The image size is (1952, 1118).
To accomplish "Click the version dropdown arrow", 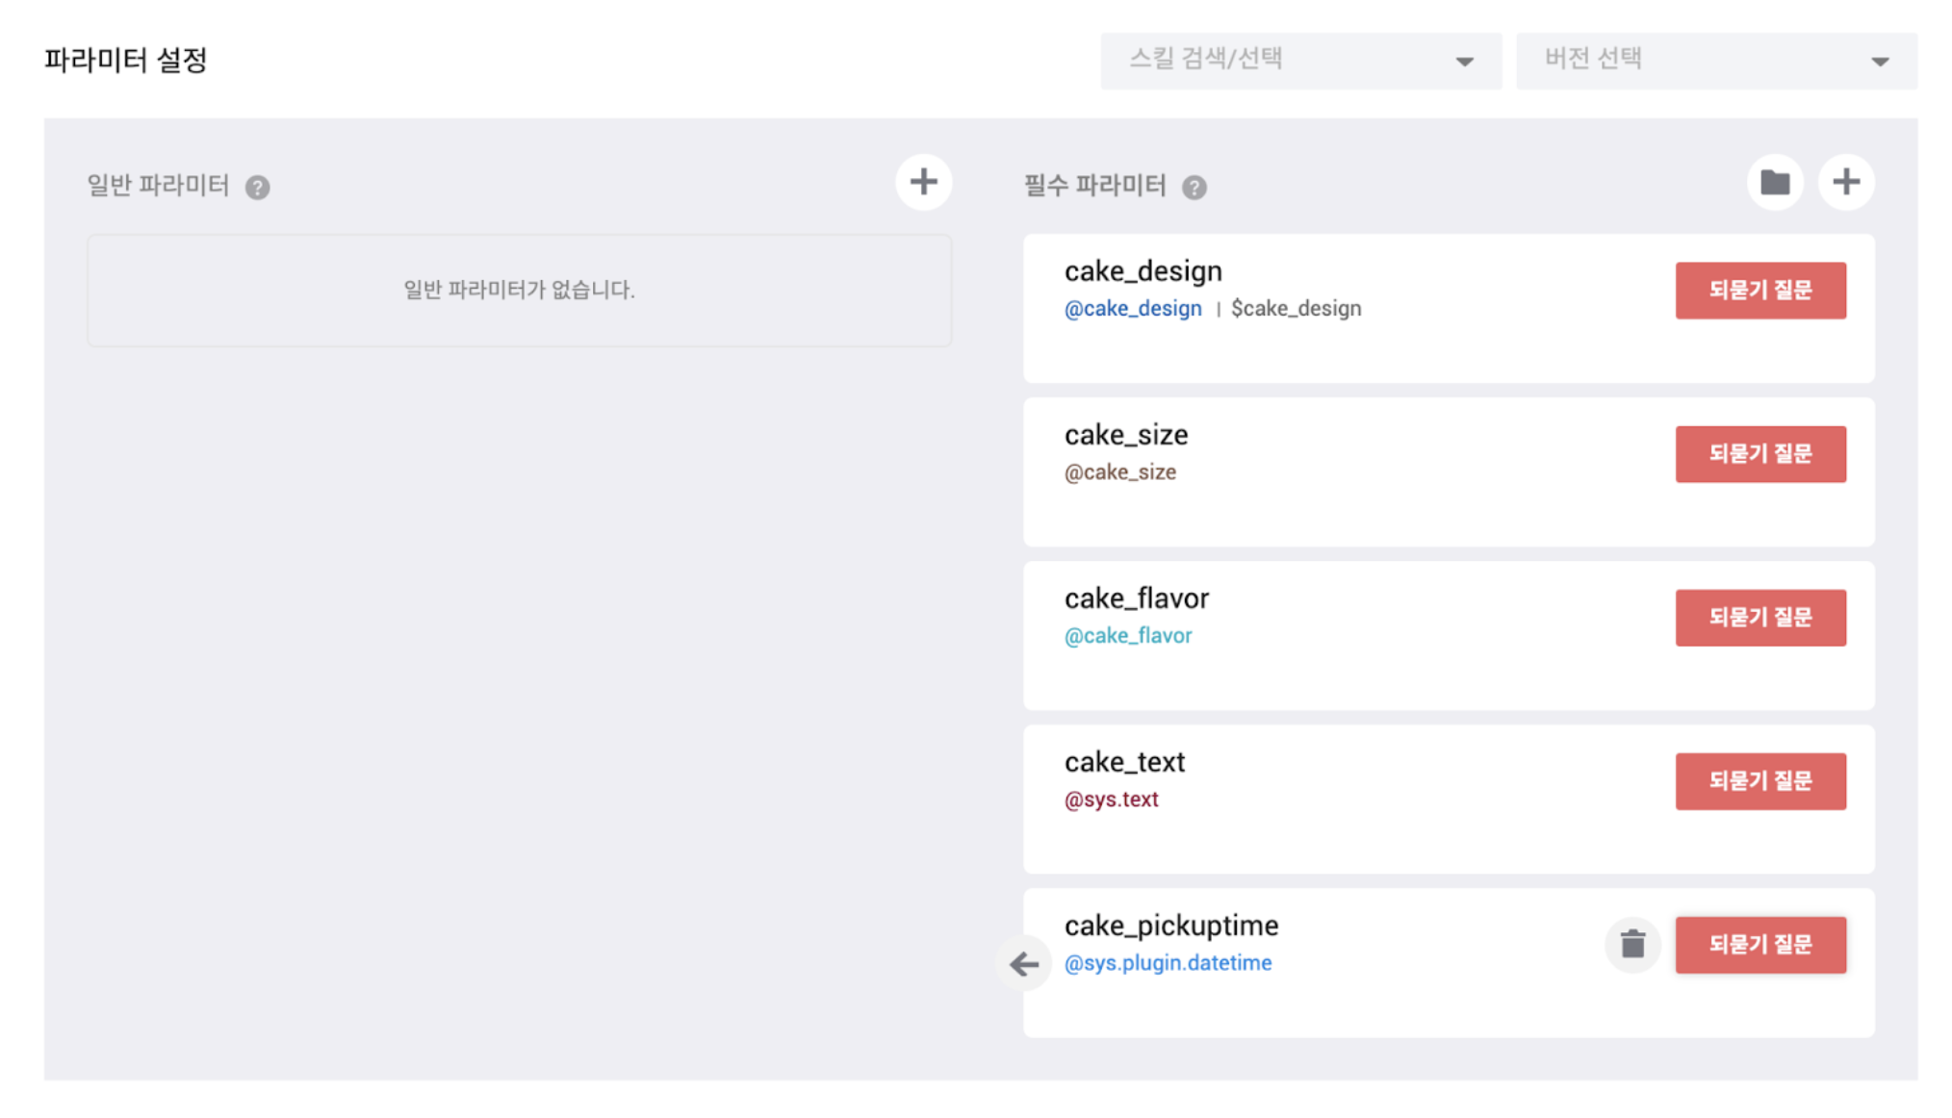I will [x=1879, y=62].
